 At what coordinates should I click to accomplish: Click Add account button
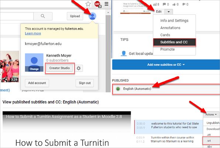37,83
